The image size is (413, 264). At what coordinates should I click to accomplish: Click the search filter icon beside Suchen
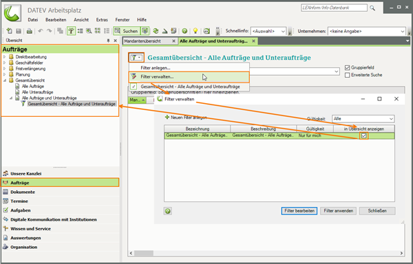tap(145, 31)
